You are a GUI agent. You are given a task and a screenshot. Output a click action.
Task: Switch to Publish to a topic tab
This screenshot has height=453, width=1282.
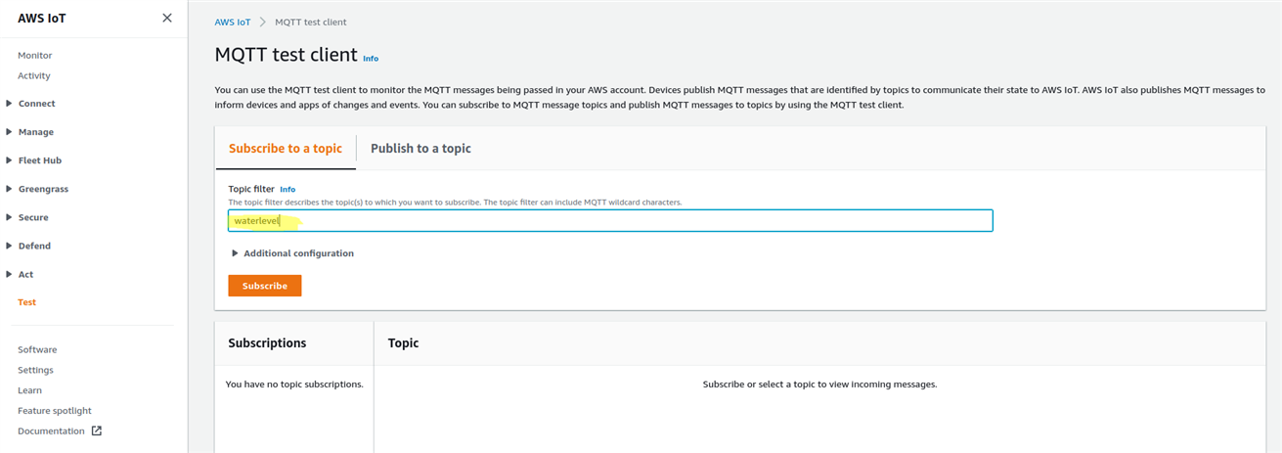coord(420,149)
